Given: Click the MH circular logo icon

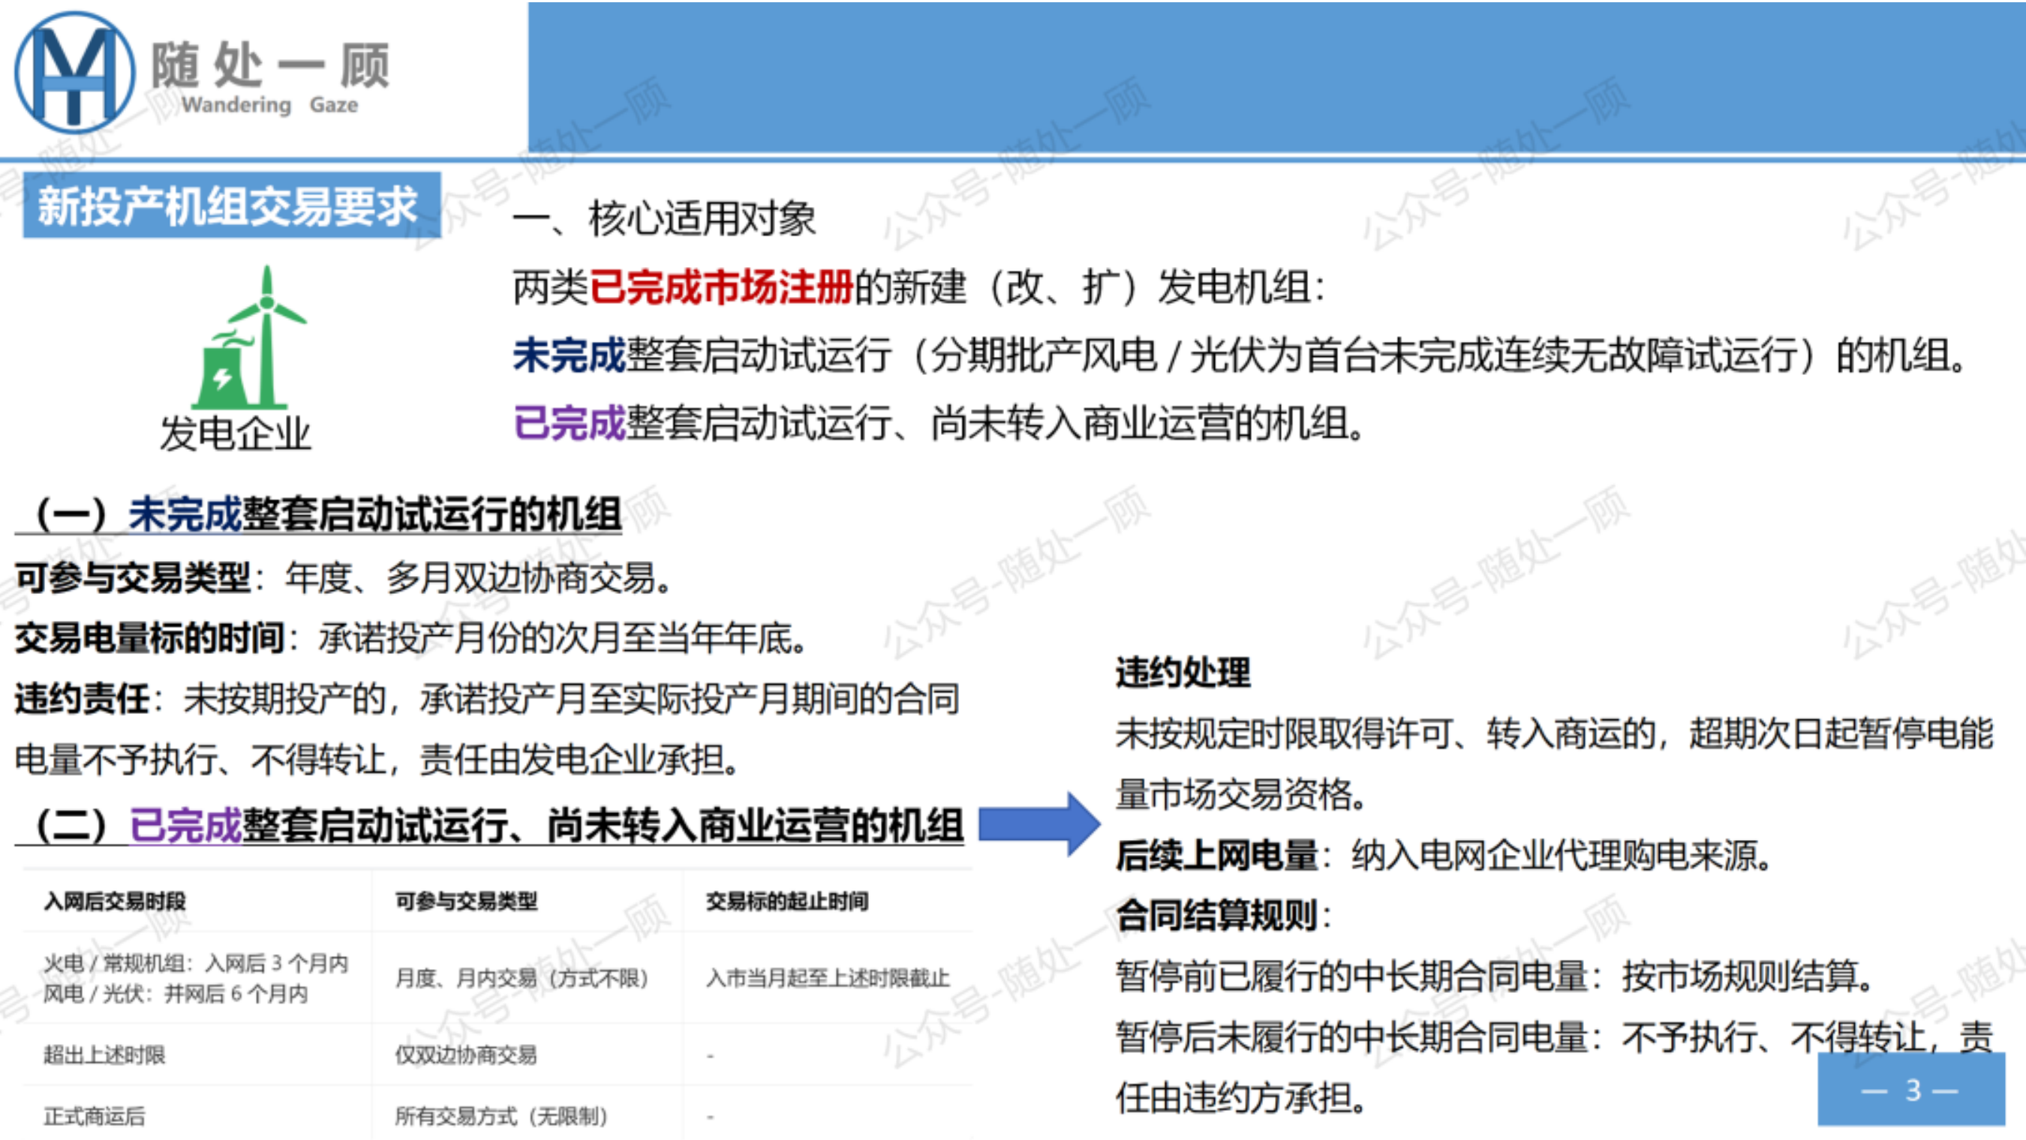Looking at the screenshot, I should tap(75, 72).
